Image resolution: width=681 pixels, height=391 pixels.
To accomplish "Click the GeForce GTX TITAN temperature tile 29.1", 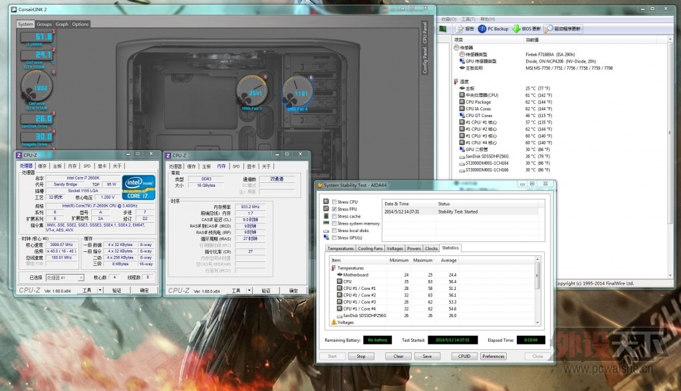I will (37, 56).
